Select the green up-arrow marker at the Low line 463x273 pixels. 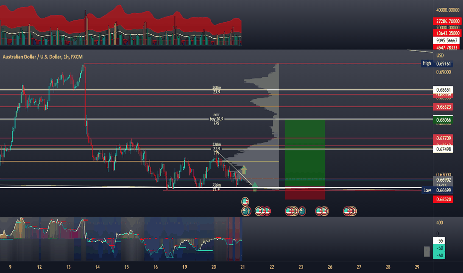tap(255, 187)
